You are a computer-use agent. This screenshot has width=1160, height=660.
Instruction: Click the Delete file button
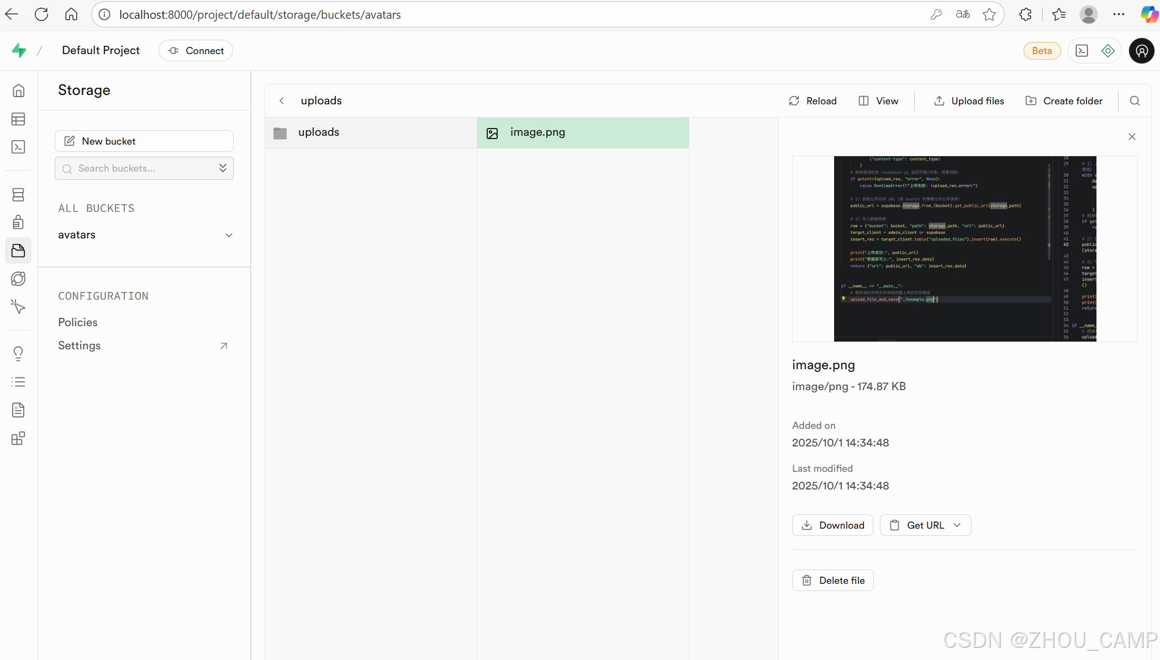point(832,581)
